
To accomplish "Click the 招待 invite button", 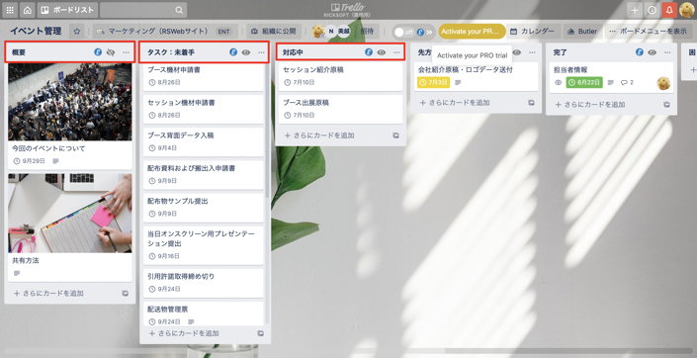I will 367,32.
